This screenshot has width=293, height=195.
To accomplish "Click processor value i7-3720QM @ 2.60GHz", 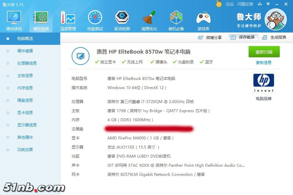I will 151,102.
